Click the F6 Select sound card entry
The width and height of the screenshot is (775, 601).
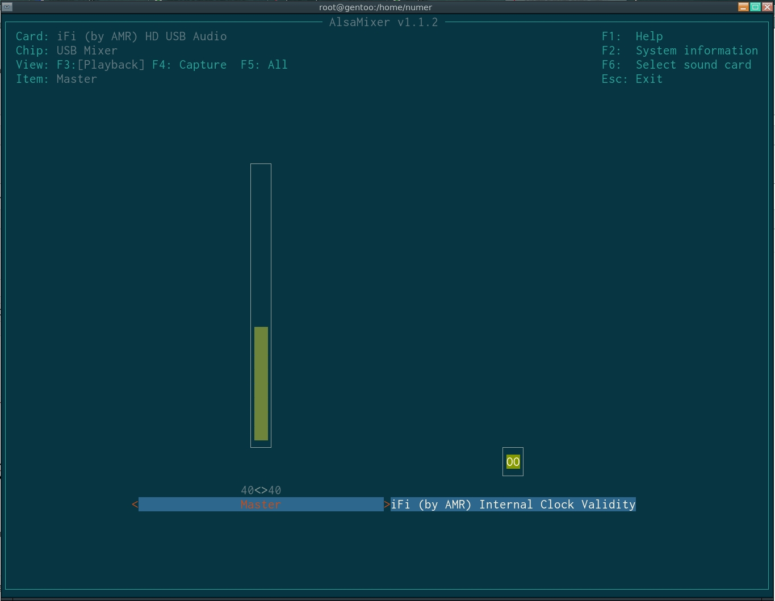point(676,65)
